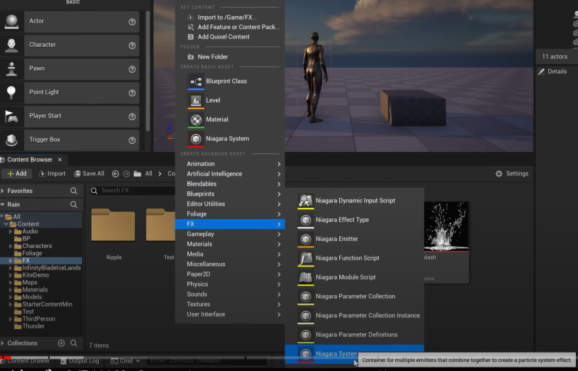Expand the Favorites section

point(3,191)
